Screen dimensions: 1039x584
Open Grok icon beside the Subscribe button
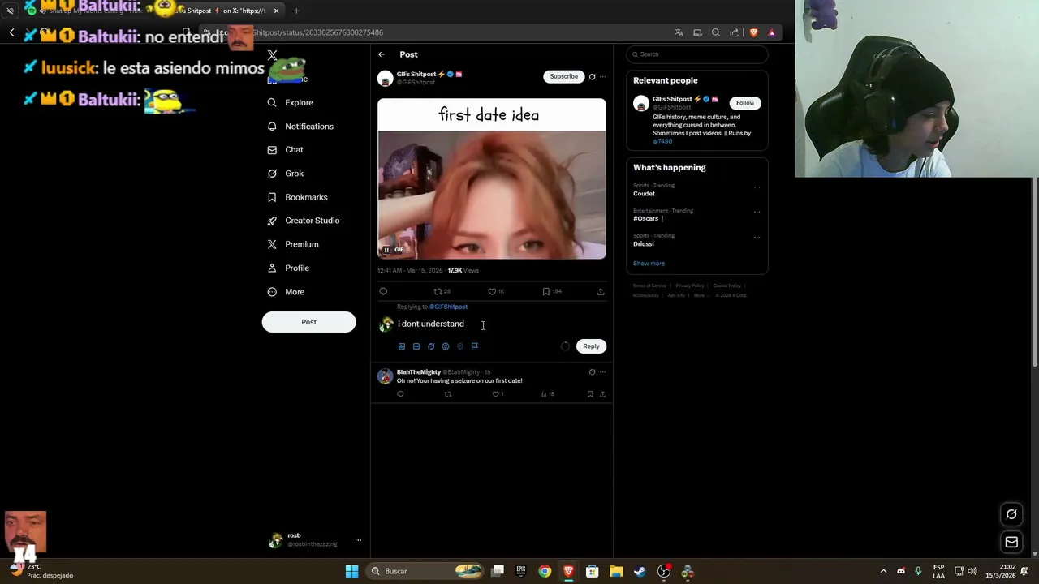point(592,77)
